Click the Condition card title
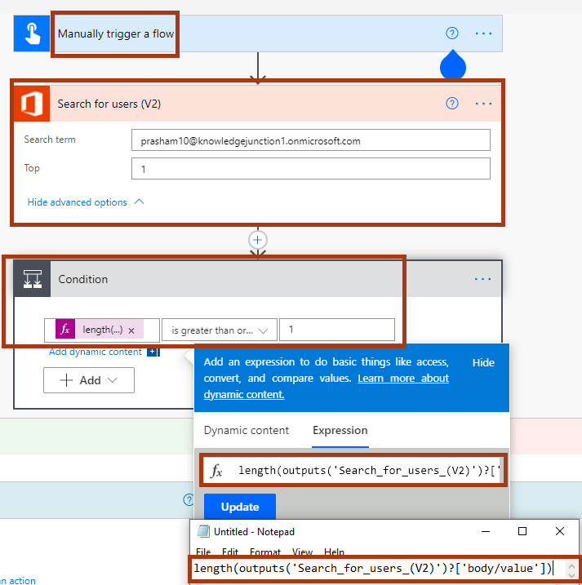Image resolution: width=582 pixels, height=585 pixels. [83, 279]
